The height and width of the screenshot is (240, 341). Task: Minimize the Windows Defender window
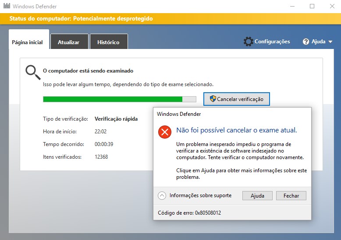(x=292, y=6)
